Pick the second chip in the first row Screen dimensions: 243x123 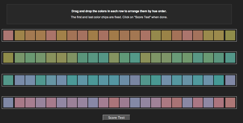pyautogui.click(x=20, y=35)
